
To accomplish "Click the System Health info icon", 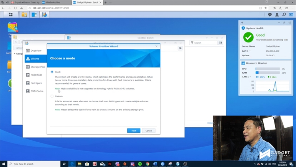I will click(x=243, y=28).
